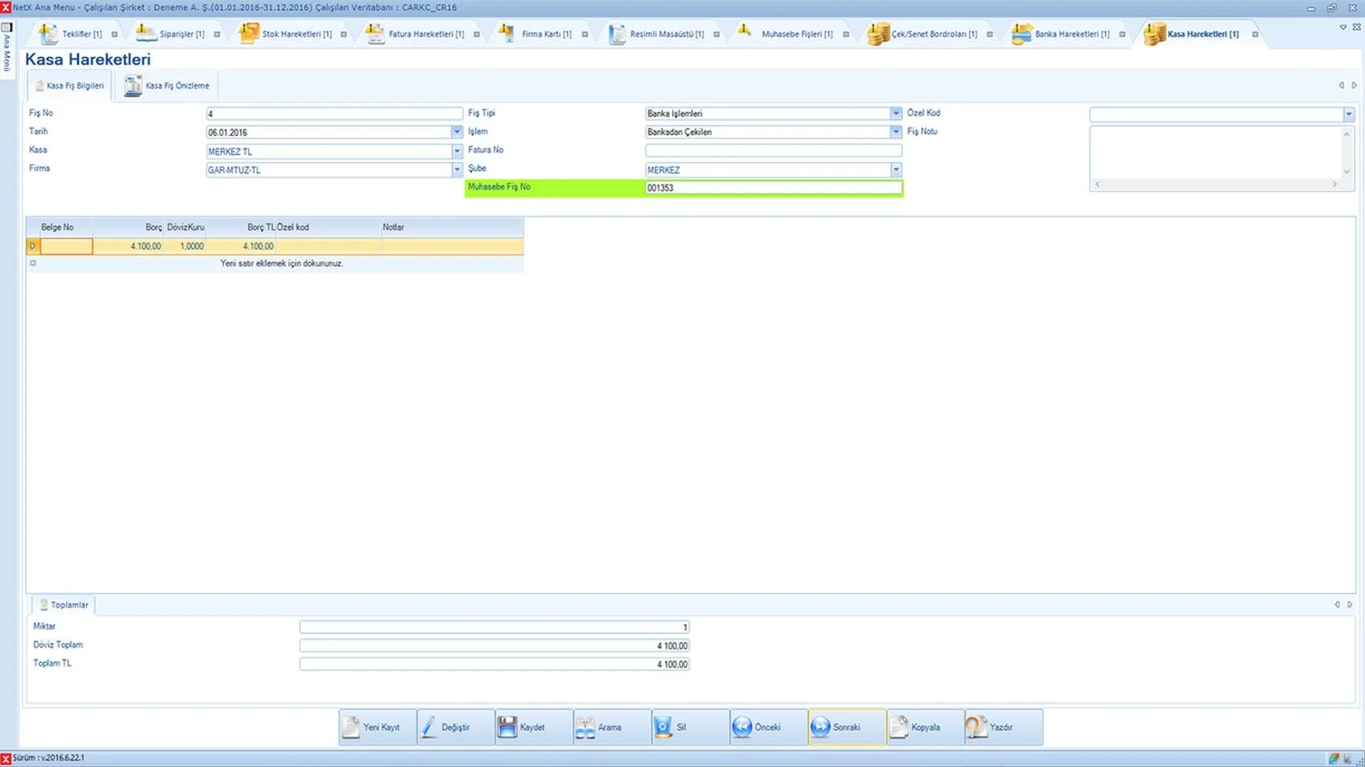The width and height of the screenshot is (1365, 767).
Task: Click the Yazdır print icon
Action: (x=977, y=726)
